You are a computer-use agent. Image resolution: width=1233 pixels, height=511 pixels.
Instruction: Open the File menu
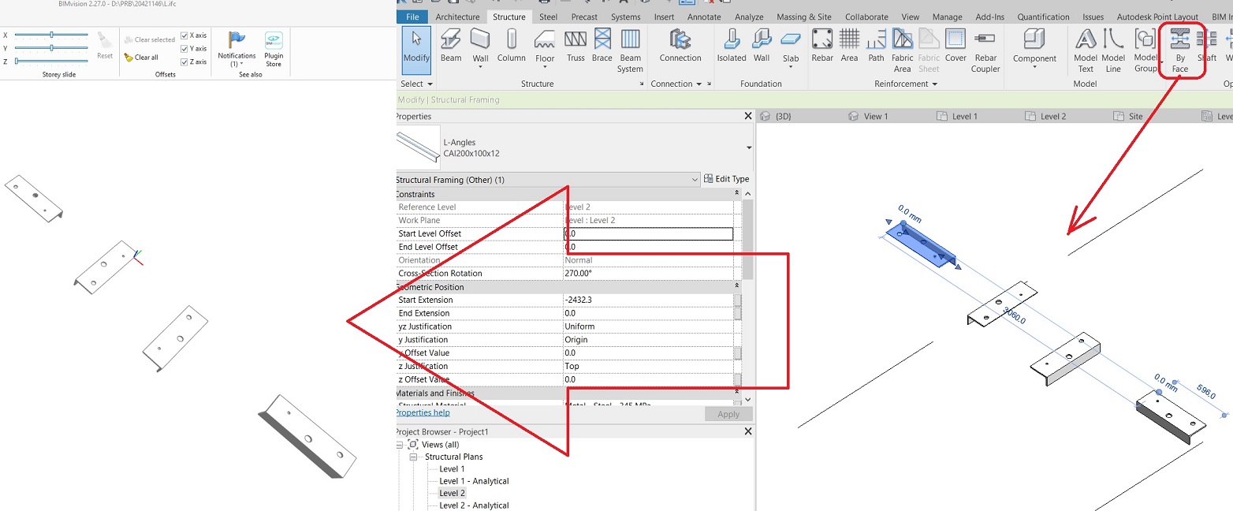click(412, 16)
